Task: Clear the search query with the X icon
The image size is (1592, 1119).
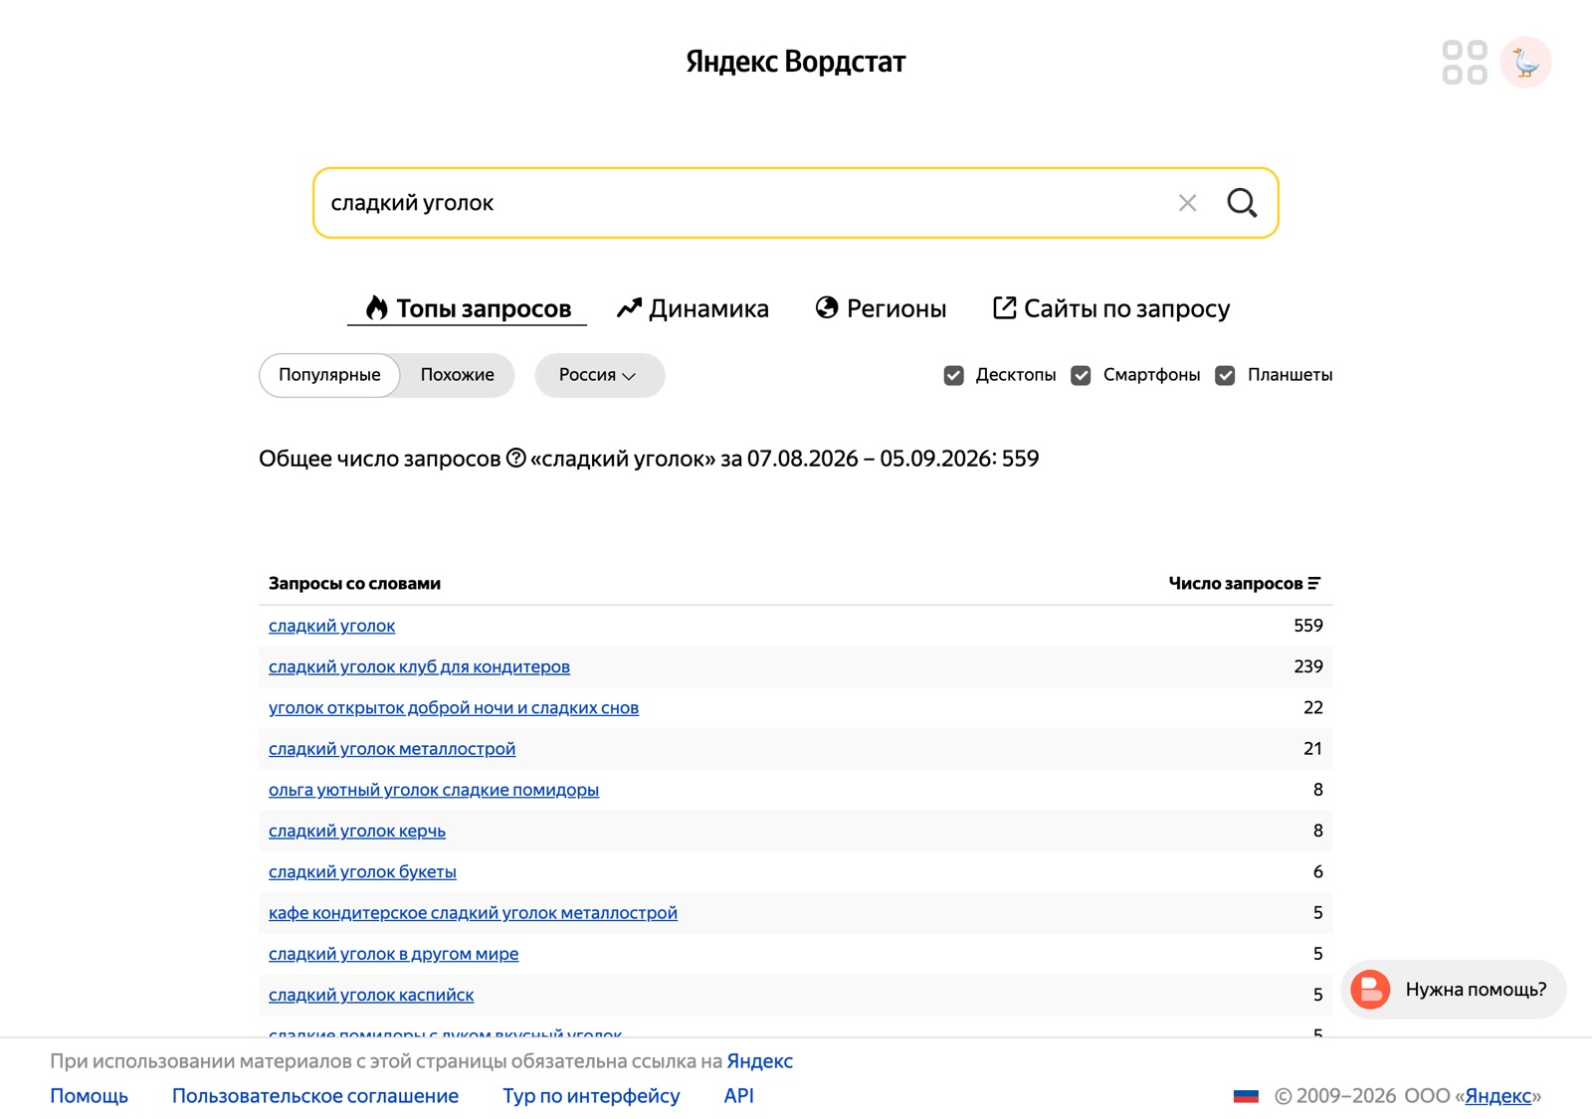Action: (1187, 203)
